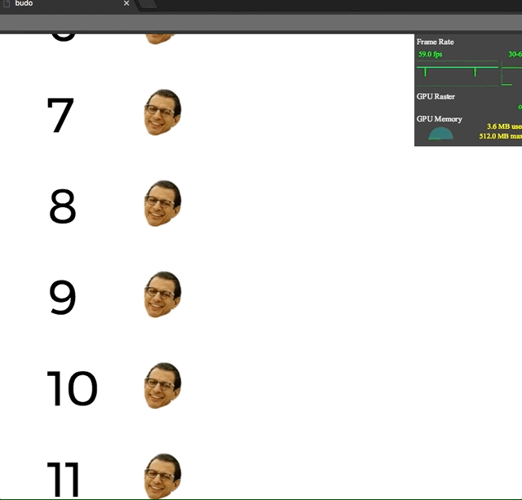Click the face image beside number 7
The image size is (522, 500).
163,113
